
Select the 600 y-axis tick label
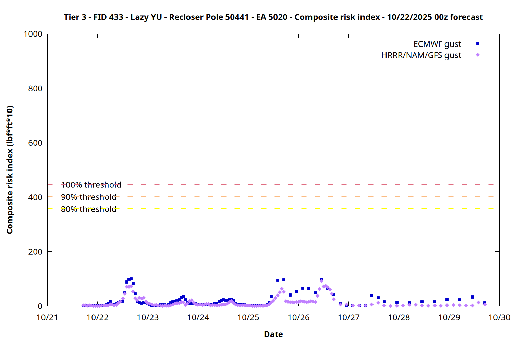pos(35,143)
